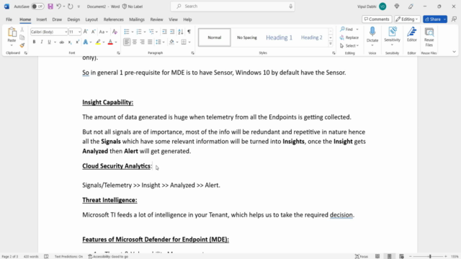The image size is (461, 259).
Task: Align text right
Action: click(x=143, y=42)
